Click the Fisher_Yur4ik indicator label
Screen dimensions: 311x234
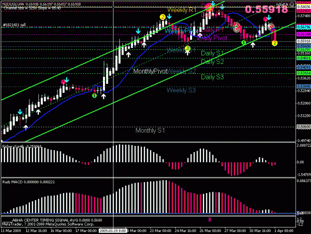[22, 147]
